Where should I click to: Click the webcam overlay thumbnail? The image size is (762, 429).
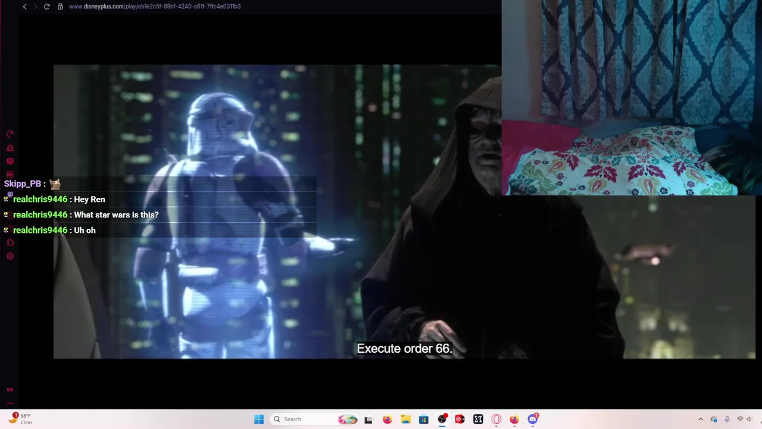[632, 98]
